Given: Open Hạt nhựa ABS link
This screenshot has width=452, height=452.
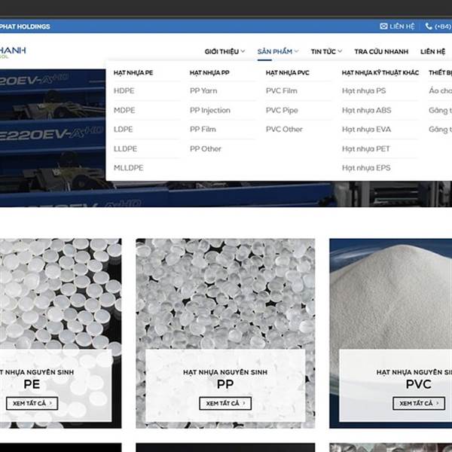Looking at the screenshot, I should coord(366,110).
